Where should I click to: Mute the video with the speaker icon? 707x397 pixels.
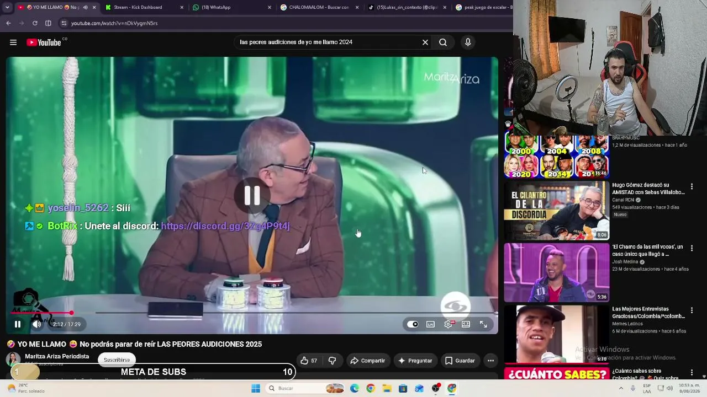(36, 324)
